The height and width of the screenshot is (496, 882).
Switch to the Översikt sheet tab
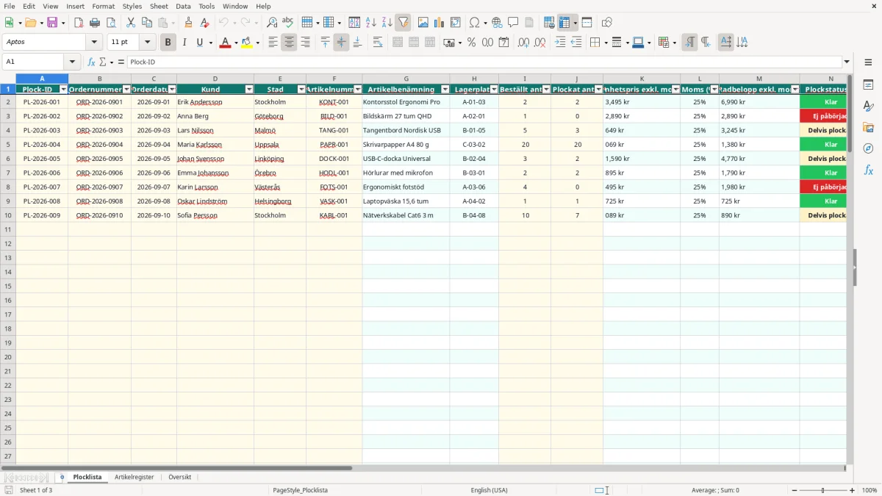click(x=180, y=477)
